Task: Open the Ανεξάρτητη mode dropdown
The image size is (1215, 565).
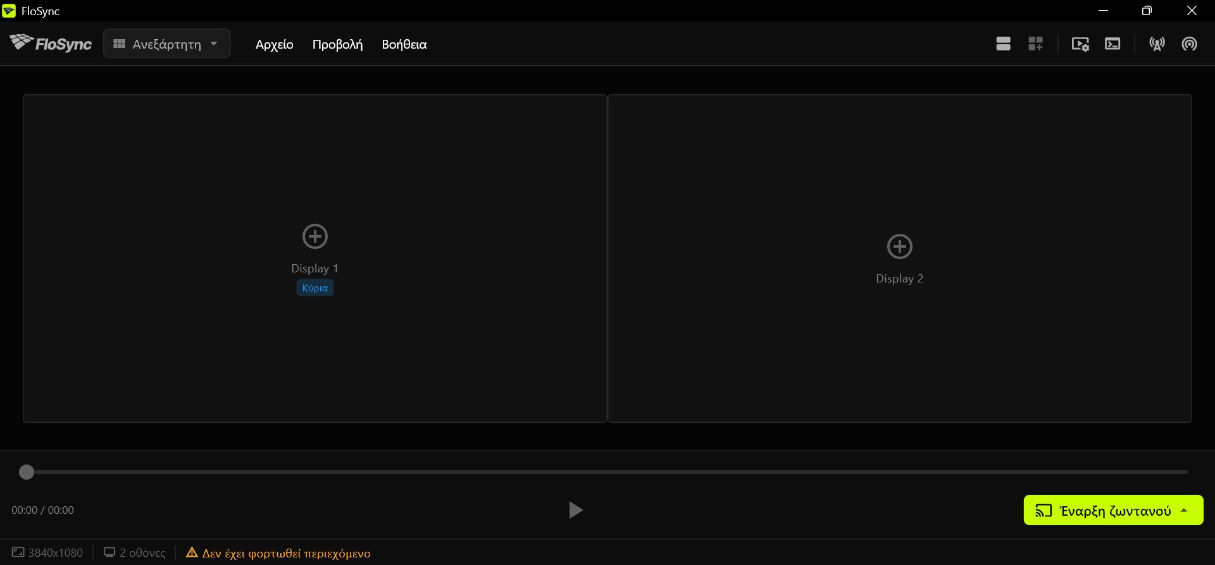Action: pos(167,44)
